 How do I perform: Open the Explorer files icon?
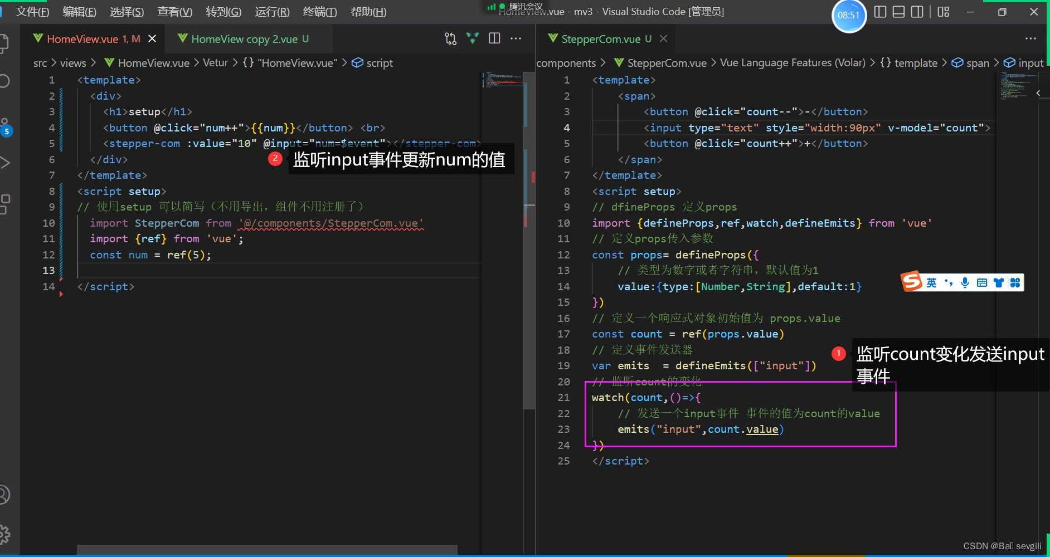(x=4, y=43)
